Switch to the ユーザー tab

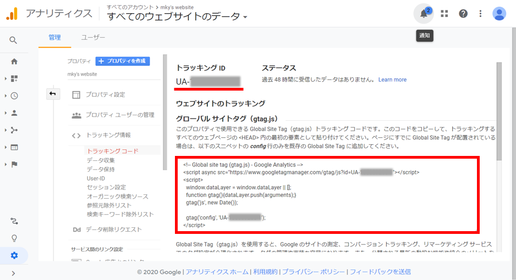tap(93, 37)
